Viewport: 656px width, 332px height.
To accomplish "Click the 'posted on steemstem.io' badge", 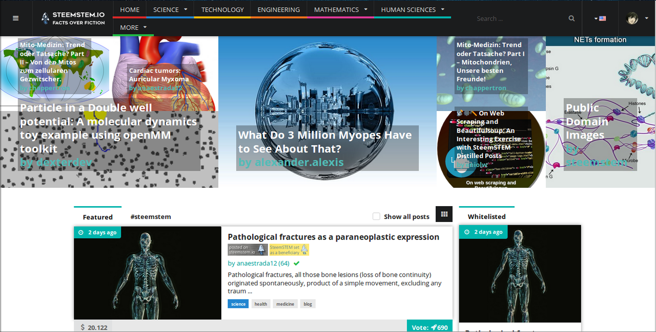I will click(248, 250).
